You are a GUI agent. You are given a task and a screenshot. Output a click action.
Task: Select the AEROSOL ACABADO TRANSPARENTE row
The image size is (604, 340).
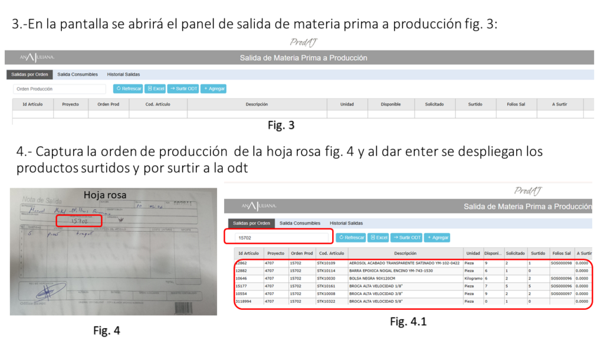pyautogui.click(x=404, y=263)
